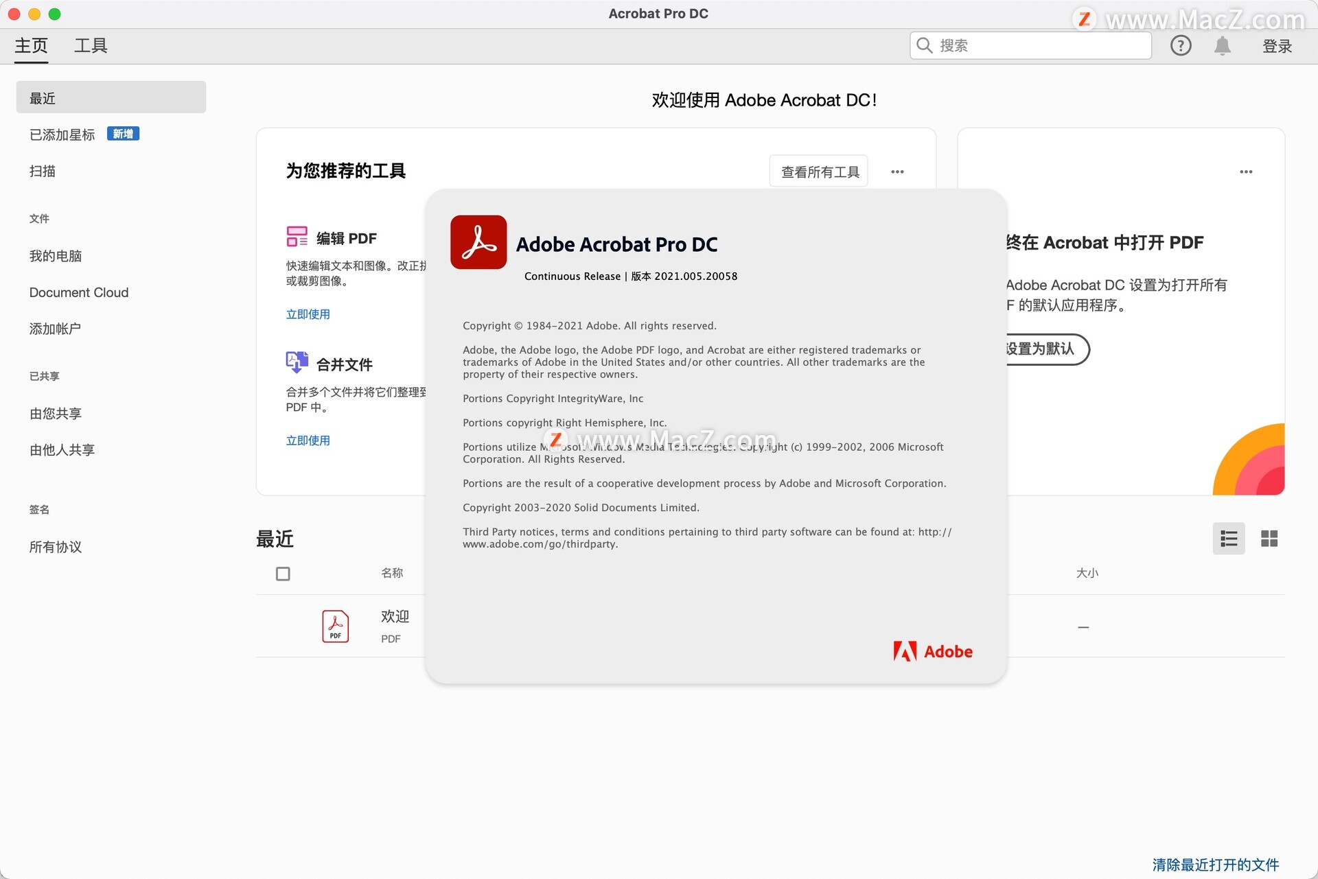Switch to the 主页 tab
Viewport: 1318px width, 879px height.
point(32,46)
